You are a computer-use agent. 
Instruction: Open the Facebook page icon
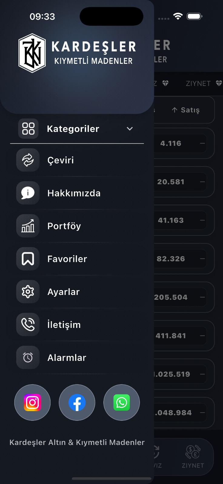[x=77, y=402]
